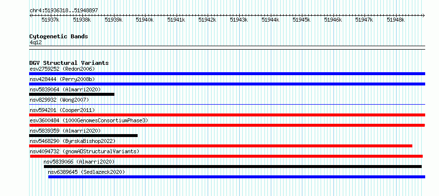
Task: Open the nsv6389645 (Sedlazeck2020) label
Action: tap(86, 172)
